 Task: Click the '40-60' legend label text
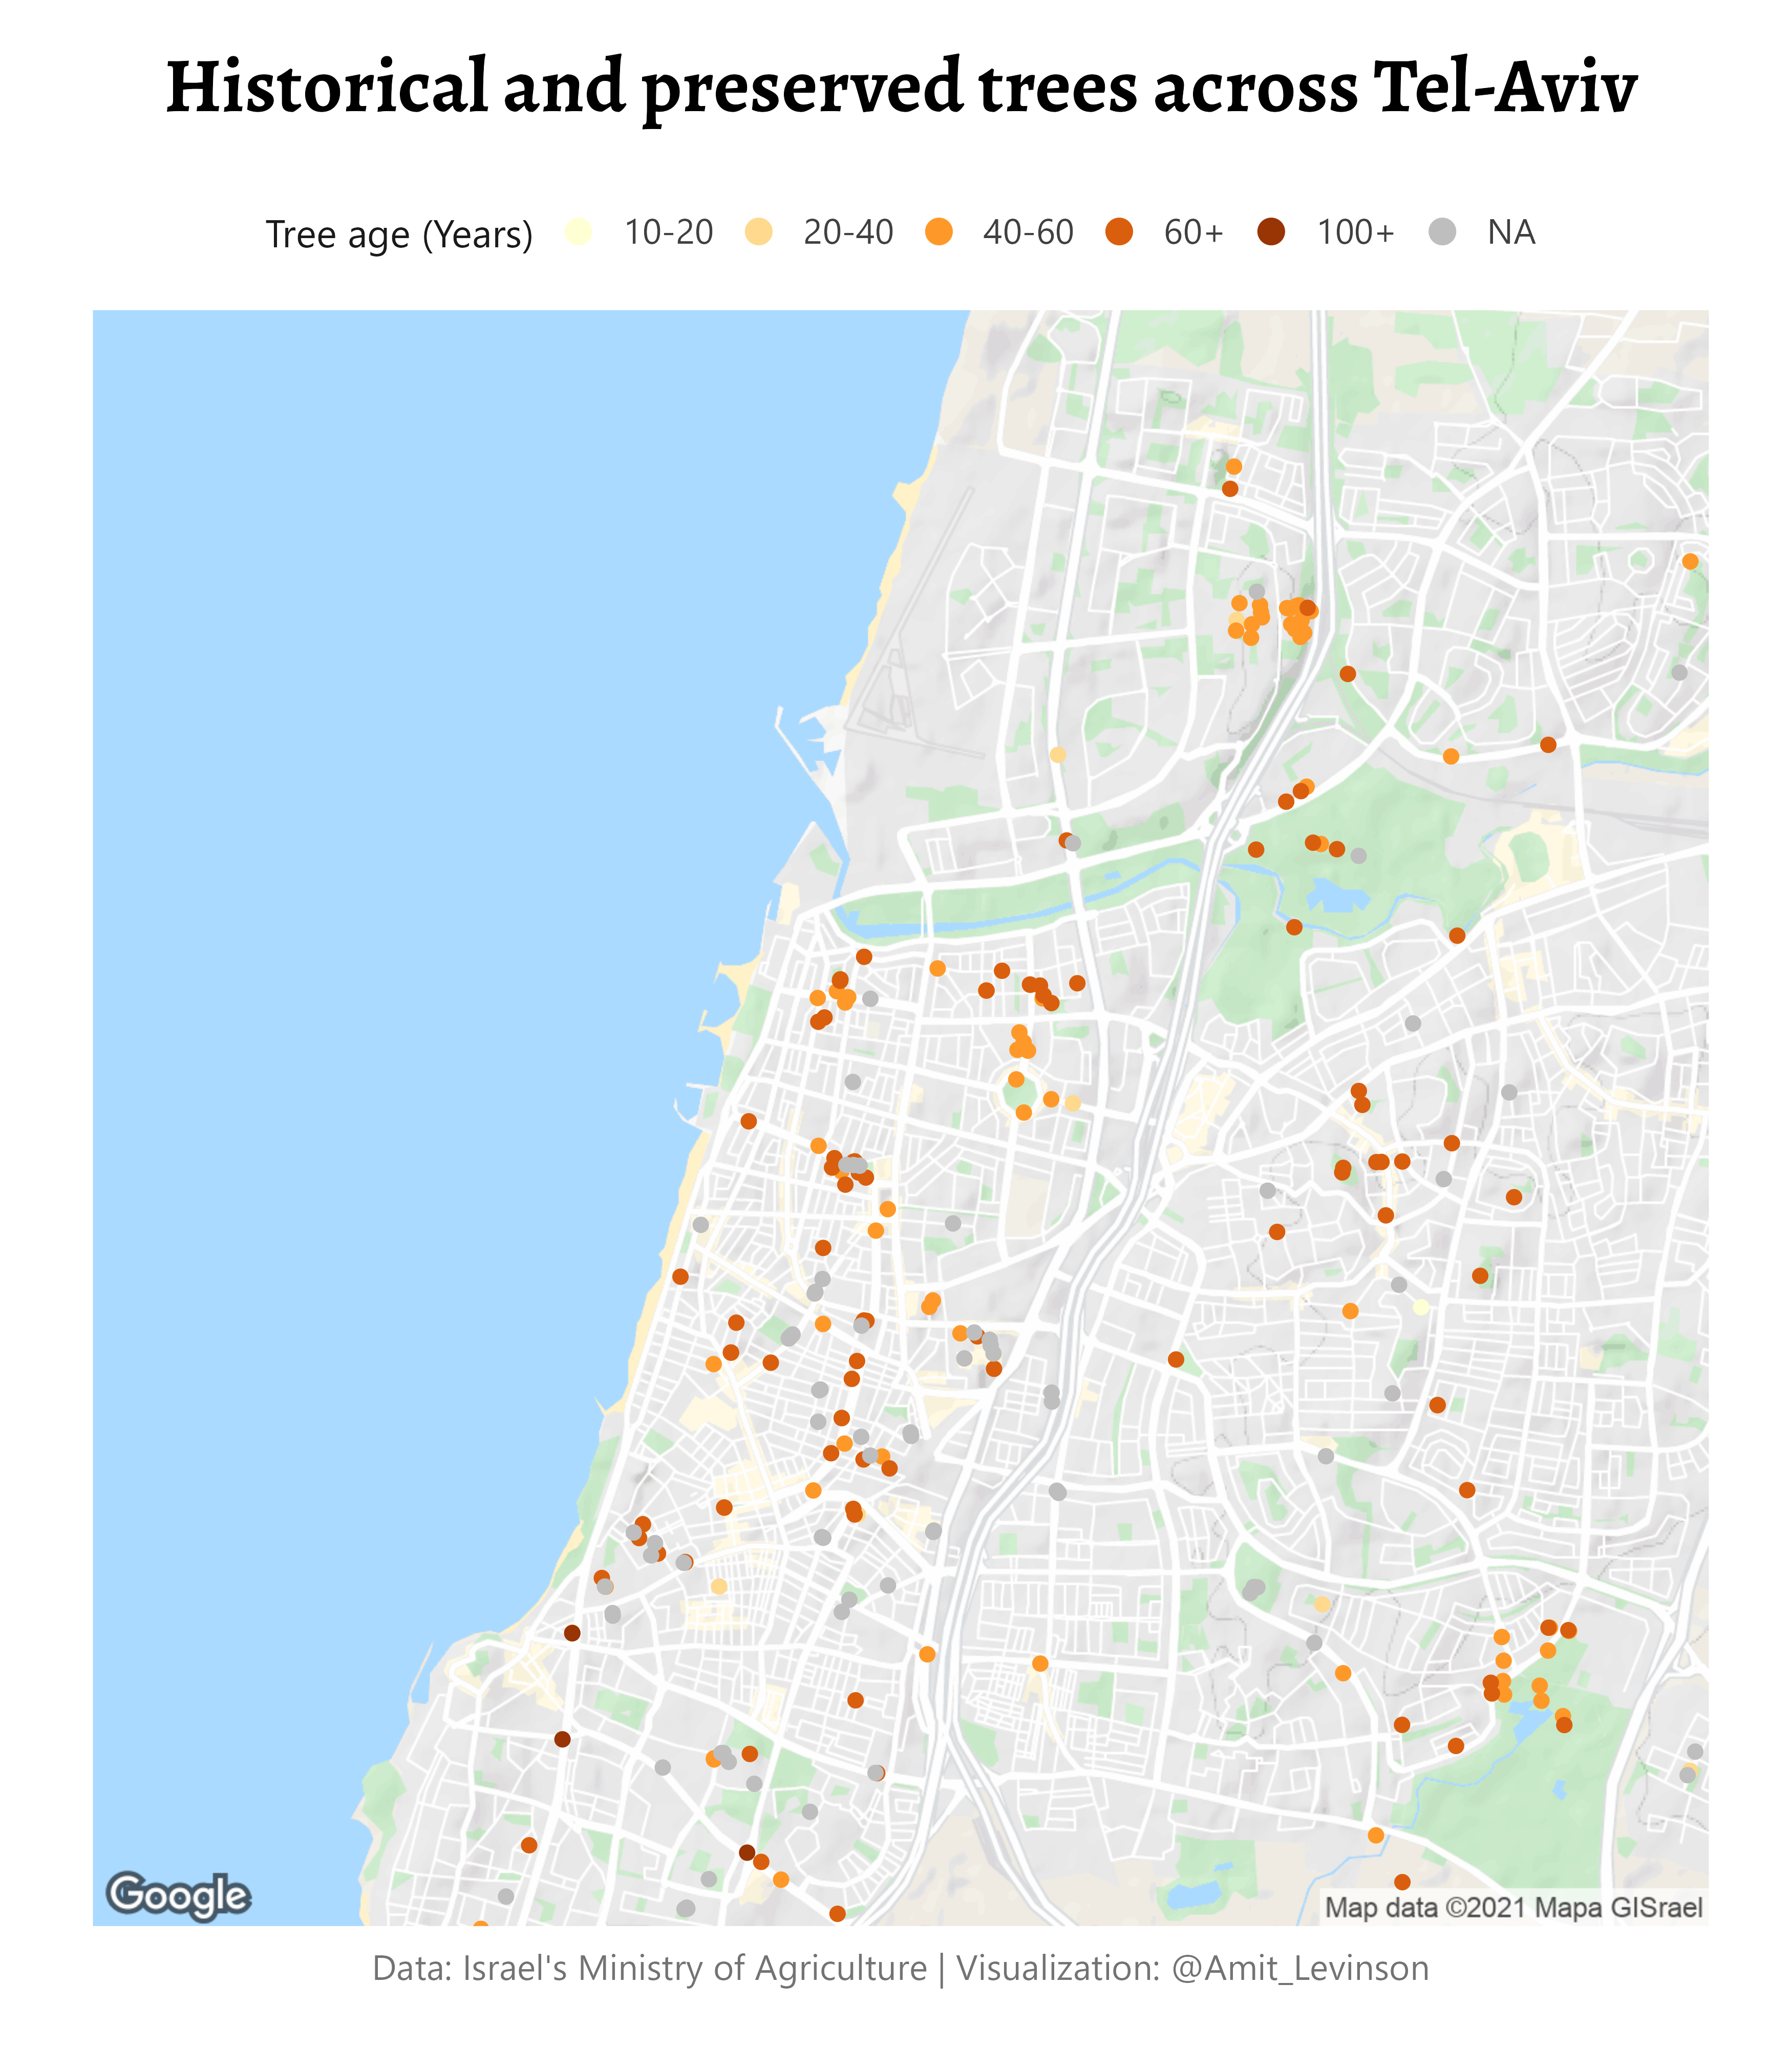[x=1028, y=232]
